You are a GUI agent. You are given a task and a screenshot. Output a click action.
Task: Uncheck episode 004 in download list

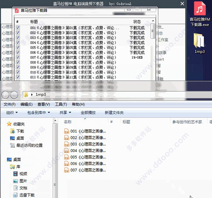click(x=18, y=43)
